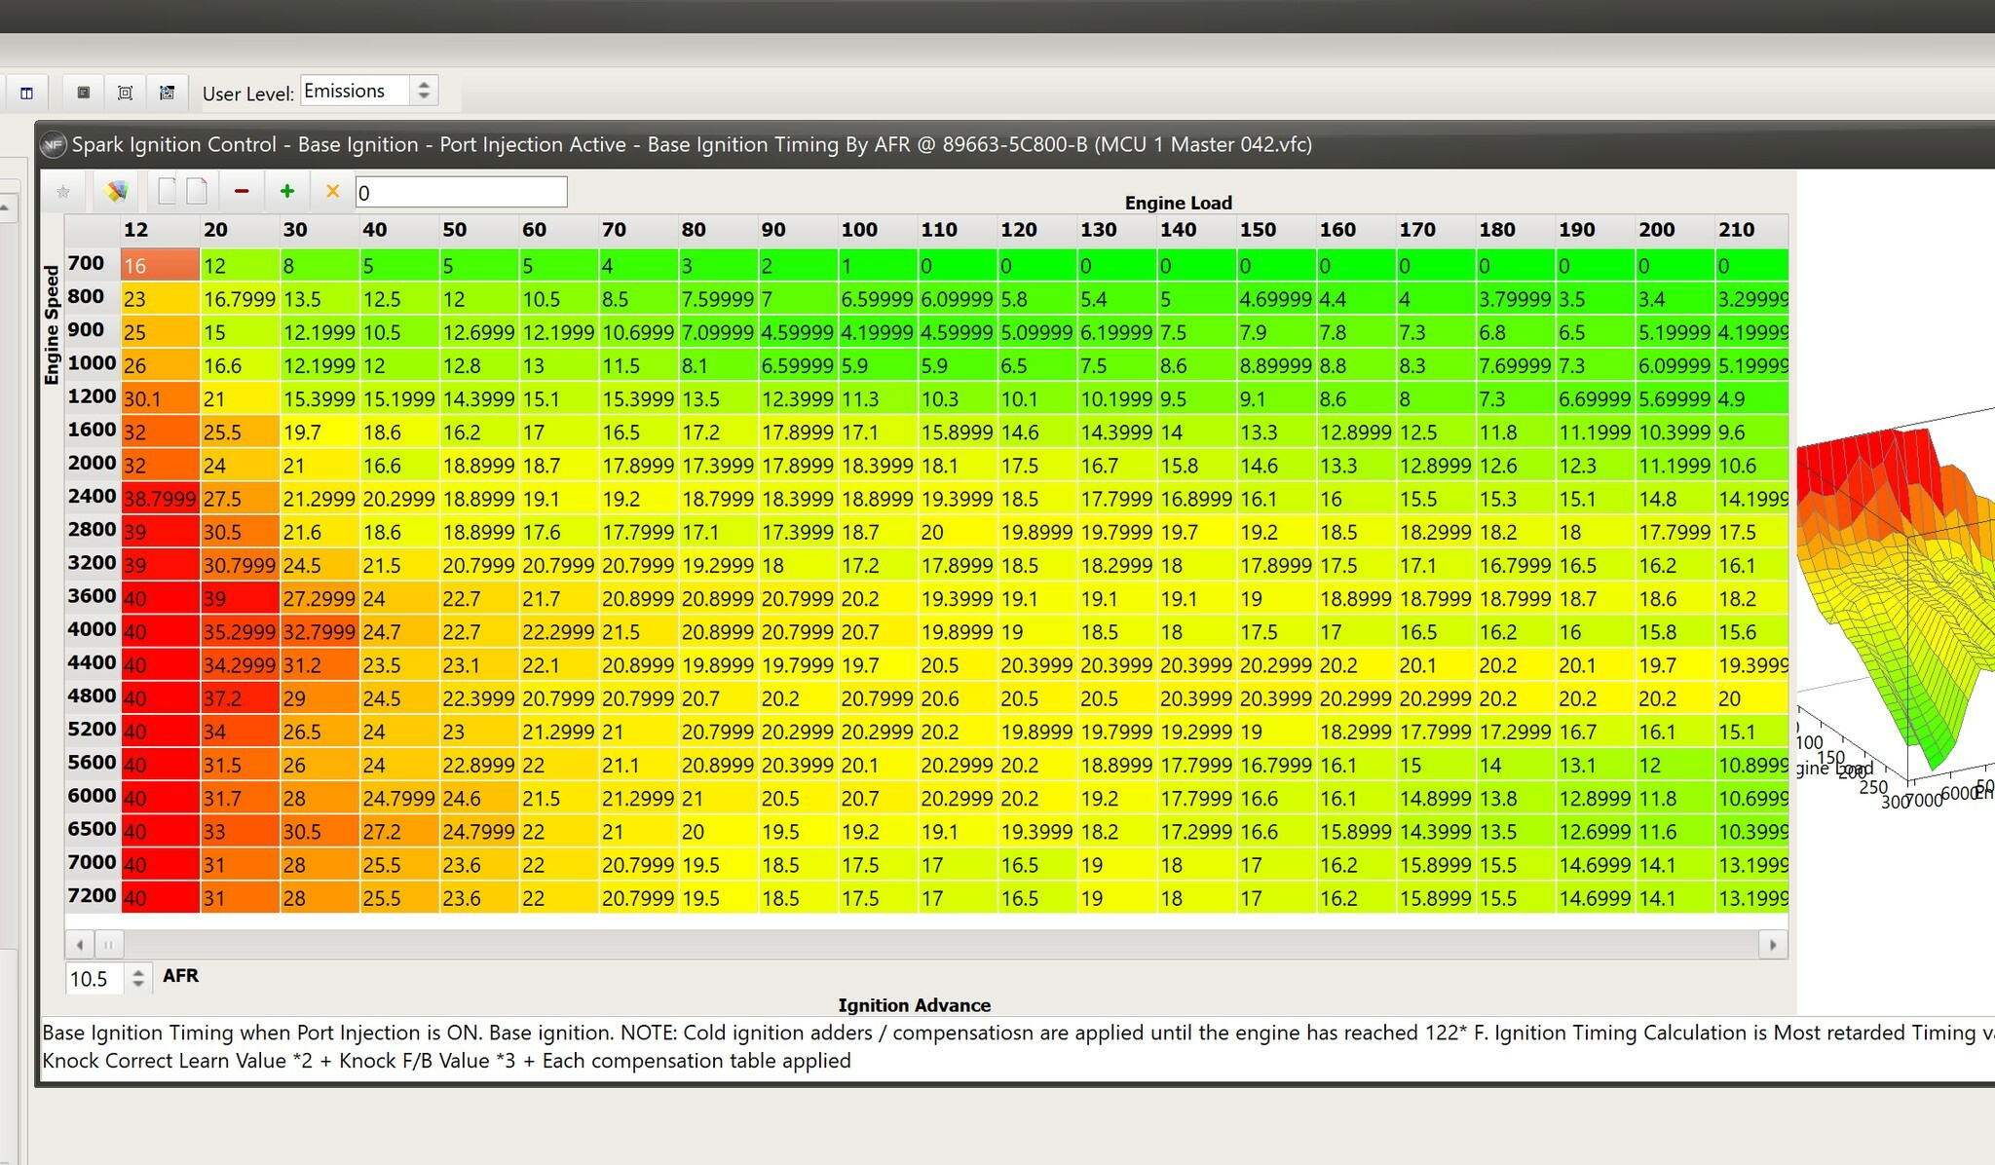Viewport: 1995px width, 1165px height.
Task: Click the blank page copy icon
Action: point(168,192)
